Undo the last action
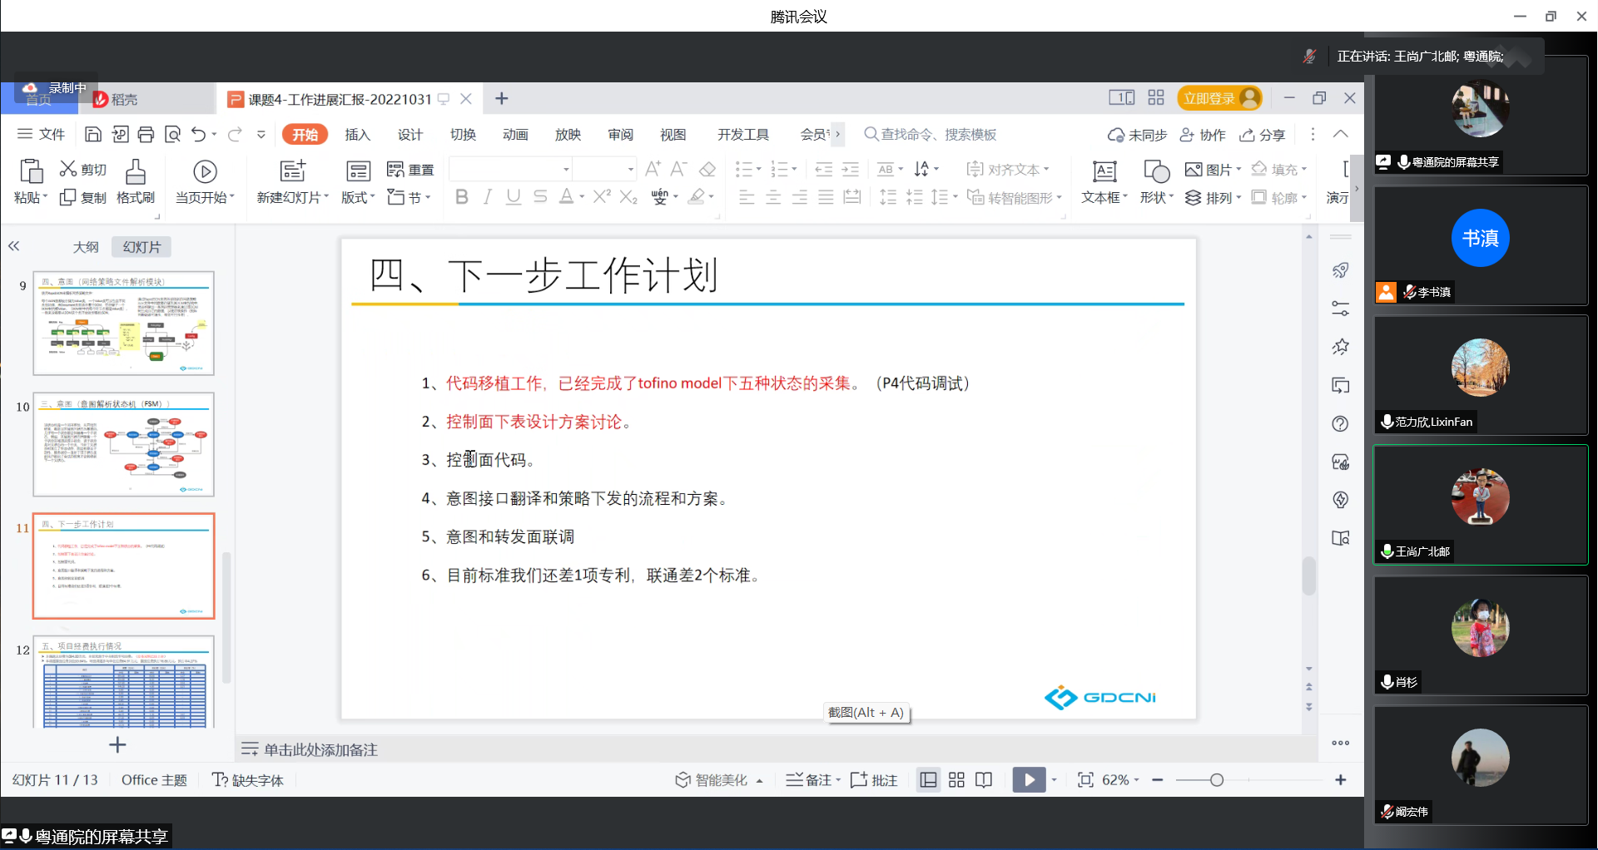This screenshot has width=1598, height=850. click(x=198, y=135)
